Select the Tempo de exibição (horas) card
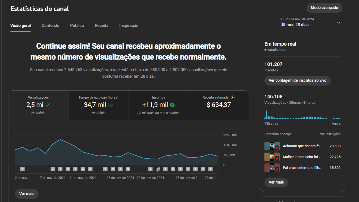Viewport: 359px width, 202px height. (x=98, y=105)
